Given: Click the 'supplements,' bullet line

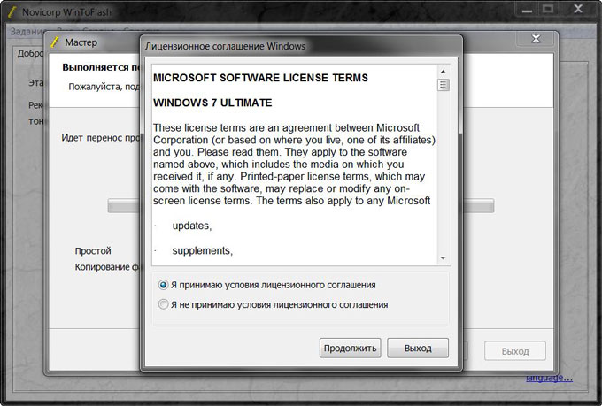Looking at the screenshot, I should tap(203, 250).
